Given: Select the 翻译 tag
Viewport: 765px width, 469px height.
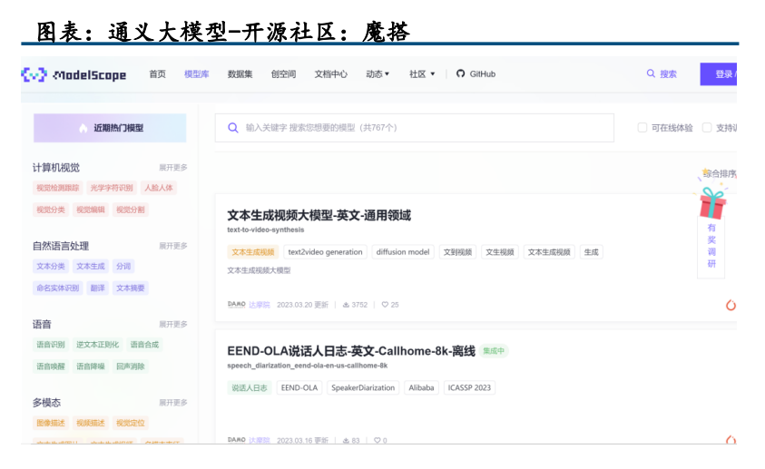Looking at the screenshot, I should (x=98, y=288).
